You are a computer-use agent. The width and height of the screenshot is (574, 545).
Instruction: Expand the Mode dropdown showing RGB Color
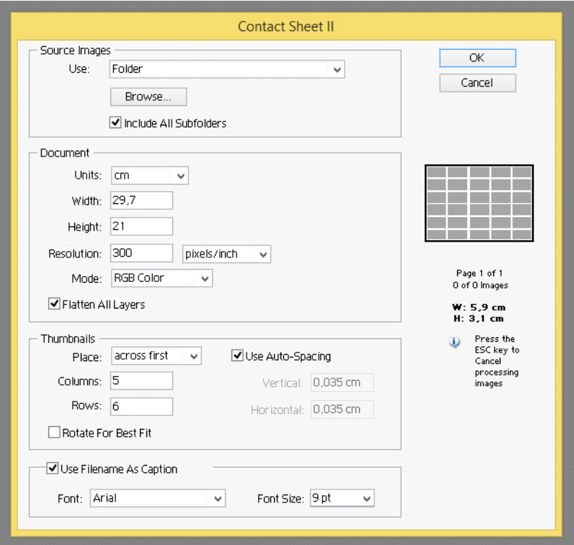coord(162,278)
